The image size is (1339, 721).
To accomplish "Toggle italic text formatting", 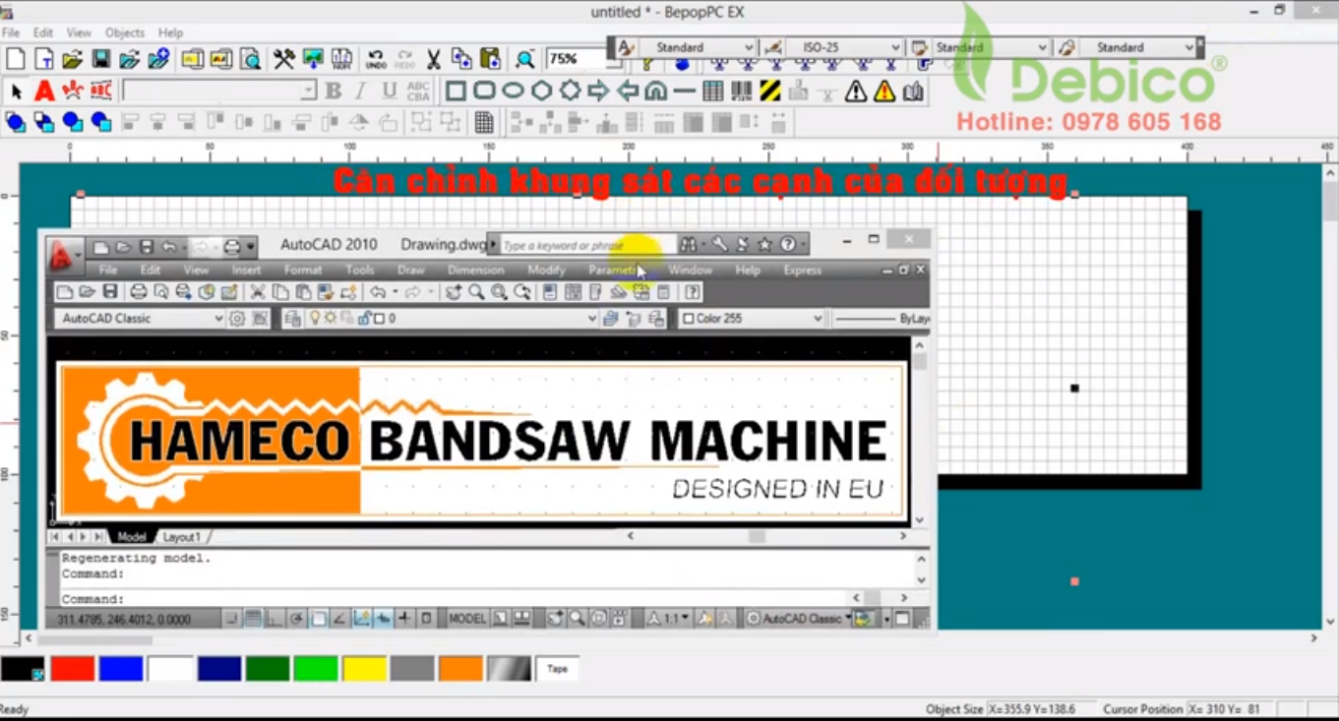I will pos(359,91).
